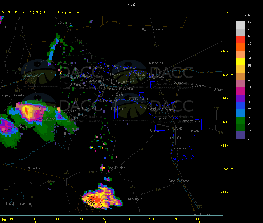Screen dimensions: 263x223
Task: Click the La_Nora place label
Action: click(116, 74)
